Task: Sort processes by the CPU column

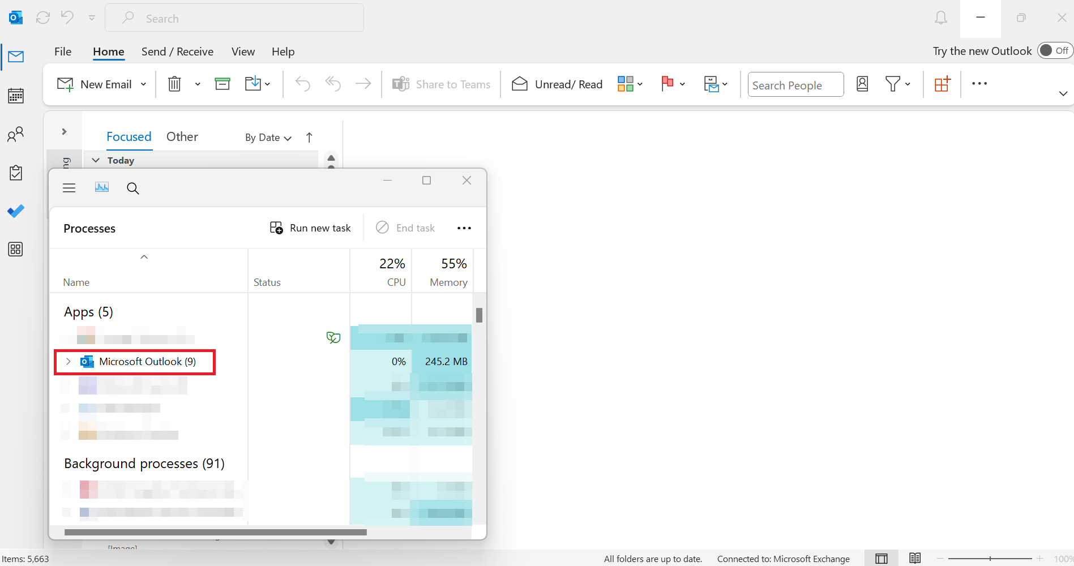Action: [381, 271]
